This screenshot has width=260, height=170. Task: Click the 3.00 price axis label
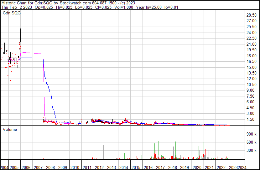coord(250,114)
